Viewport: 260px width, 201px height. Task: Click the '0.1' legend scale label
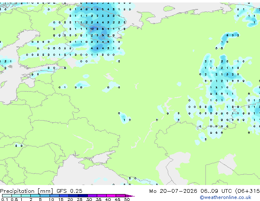(x=5, y=199)
